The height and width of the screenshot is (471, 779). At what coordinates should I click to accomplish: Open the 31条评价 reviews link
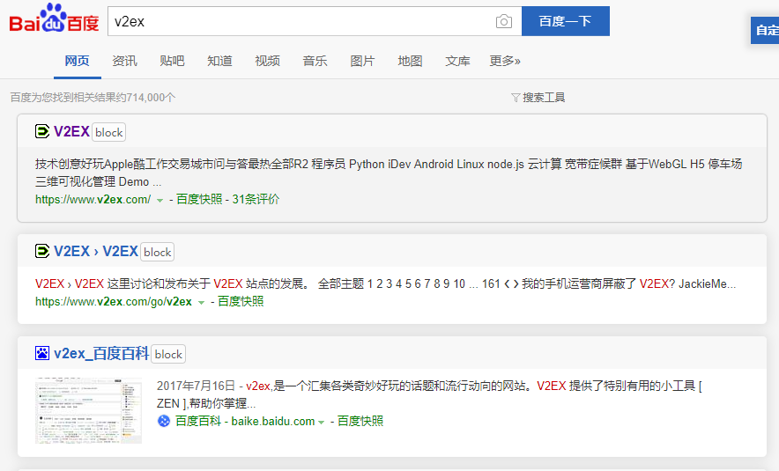point(256,200)
